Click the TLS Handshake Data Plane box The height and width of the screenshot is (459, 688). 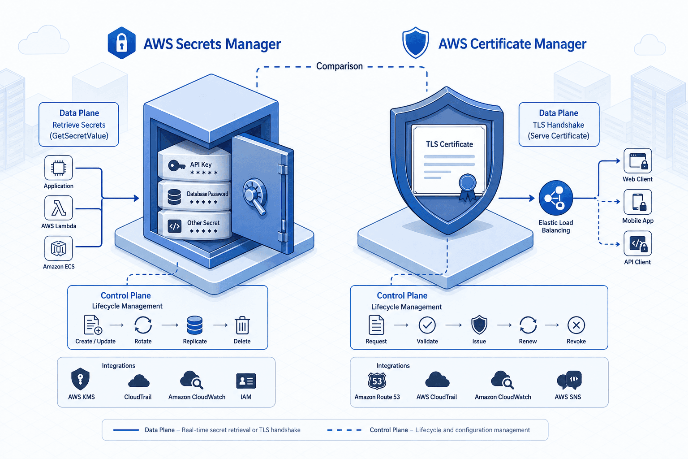(559, 125)
